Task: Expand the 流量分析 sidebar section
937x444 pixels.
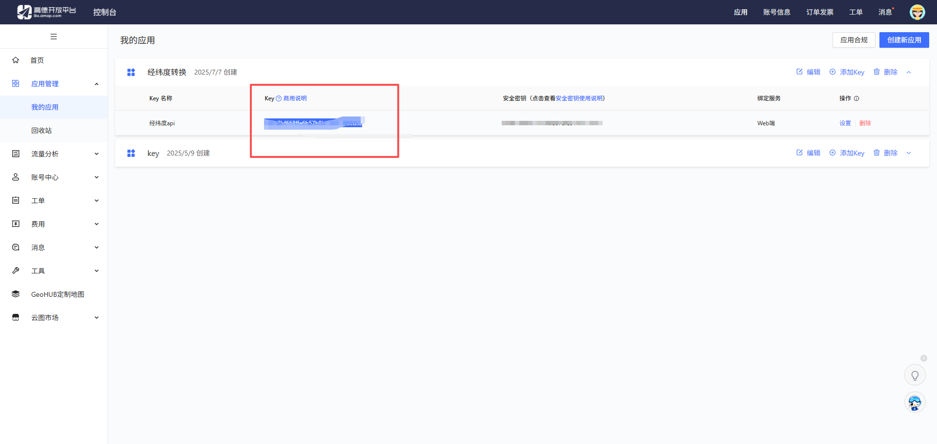Action: 97,154
